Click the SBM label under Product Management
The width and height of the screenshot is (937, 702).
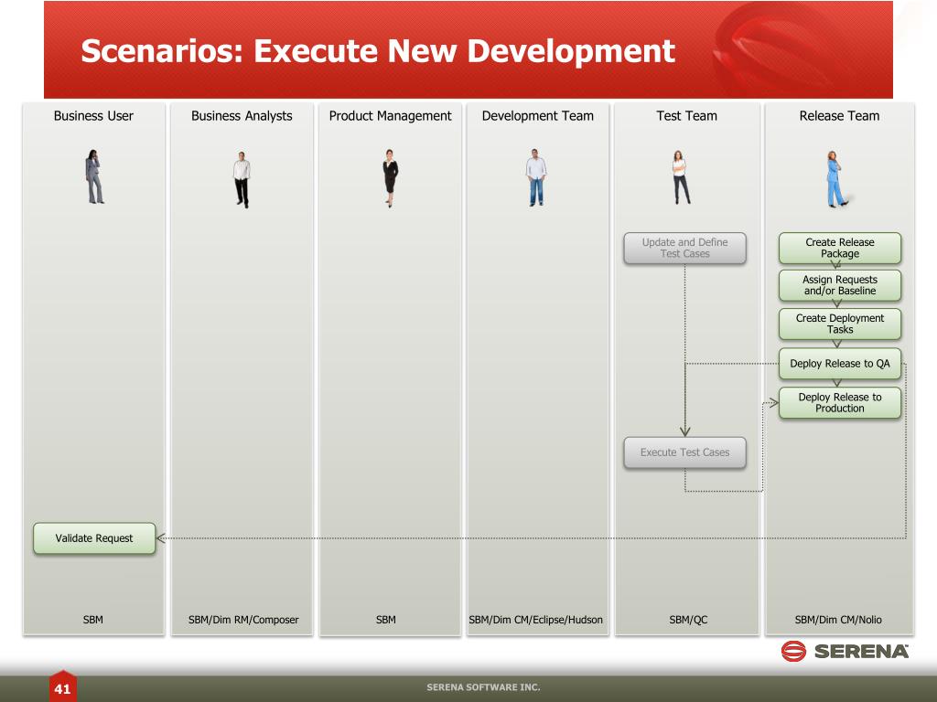coord(386,620)
